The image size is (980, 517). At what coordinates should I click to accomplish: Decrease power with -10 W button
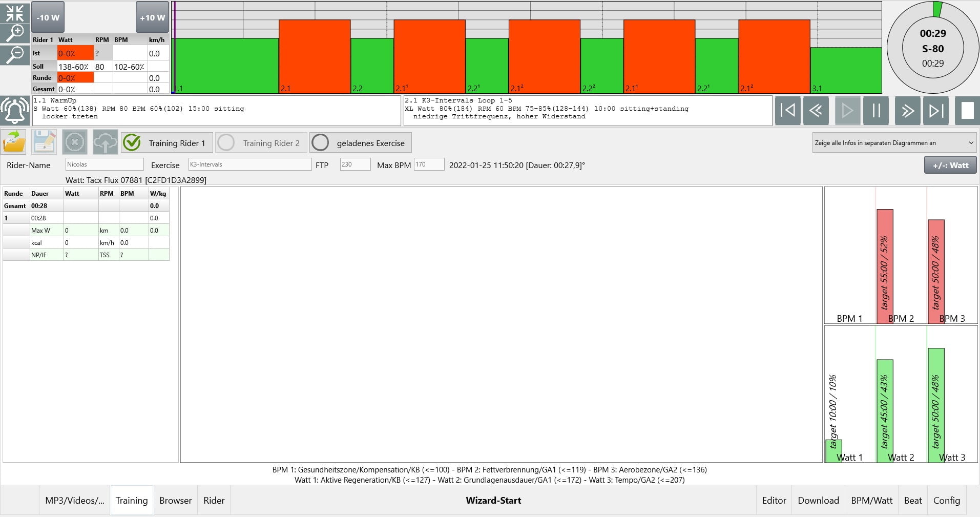[48, 17]
